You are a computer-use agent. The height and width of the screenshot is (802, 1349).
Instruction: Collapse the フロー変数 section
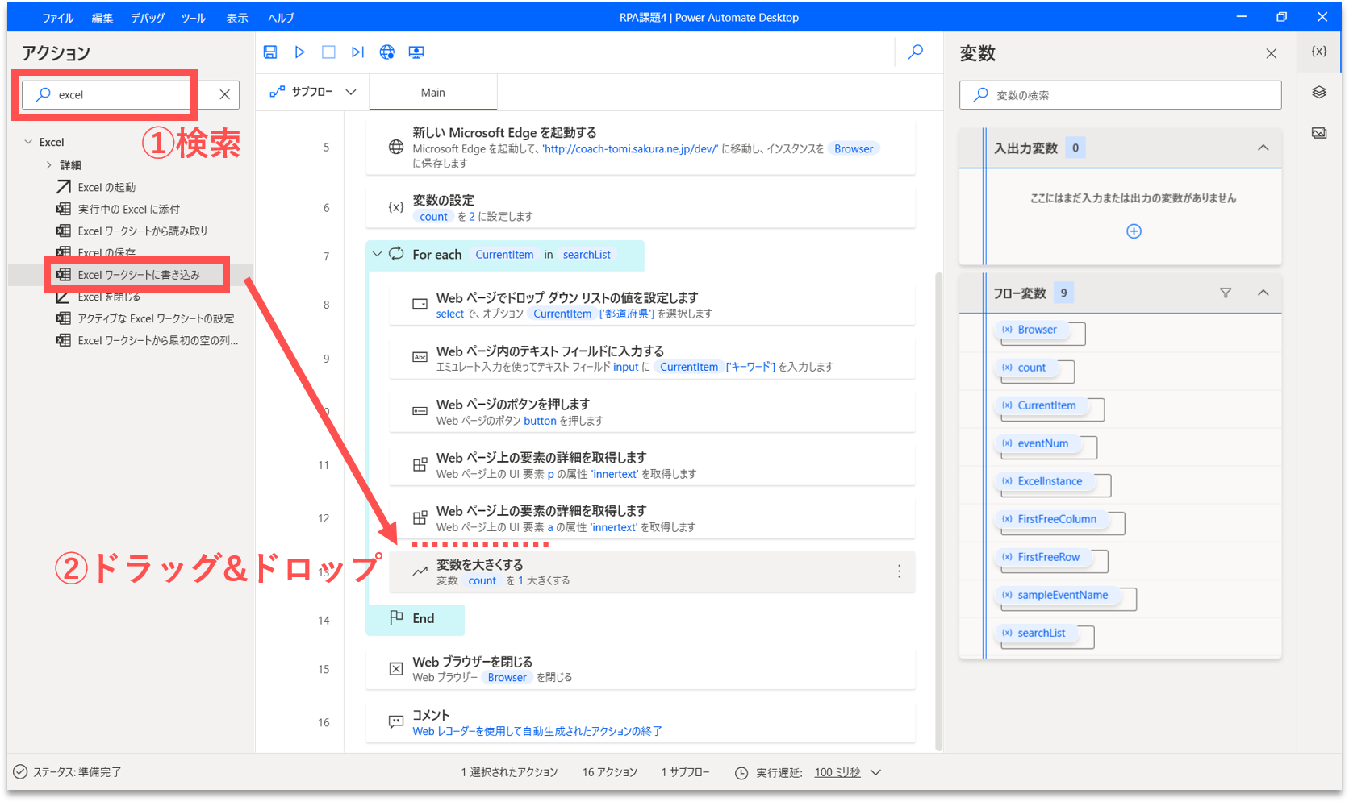(x=1263, y=293)
